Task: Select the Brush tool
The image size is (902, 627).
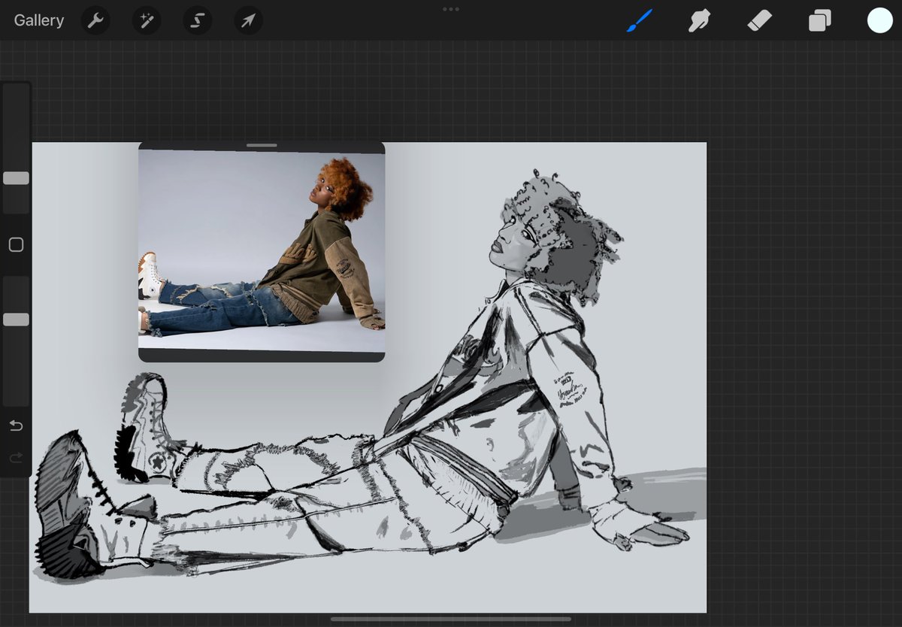Action: [x=640, y=20]
